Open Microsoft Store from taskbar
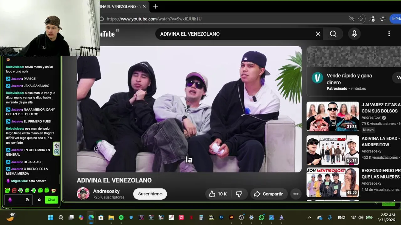 (101, 217)
